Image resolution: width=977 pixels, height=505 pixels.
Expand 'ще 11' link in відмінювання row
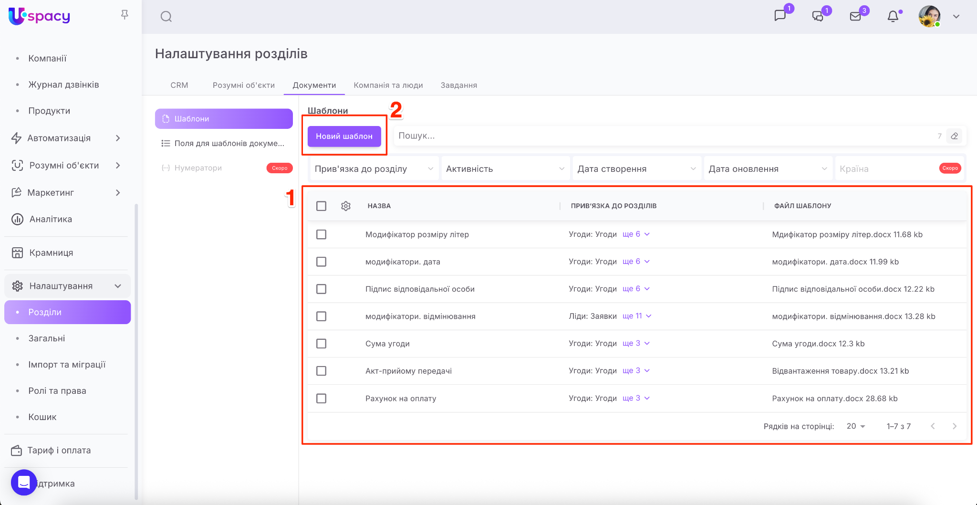click(636, 316)
